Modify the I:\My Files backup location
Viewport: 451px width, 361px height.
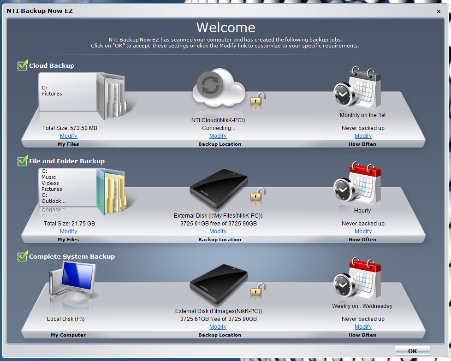coord(218,231)
